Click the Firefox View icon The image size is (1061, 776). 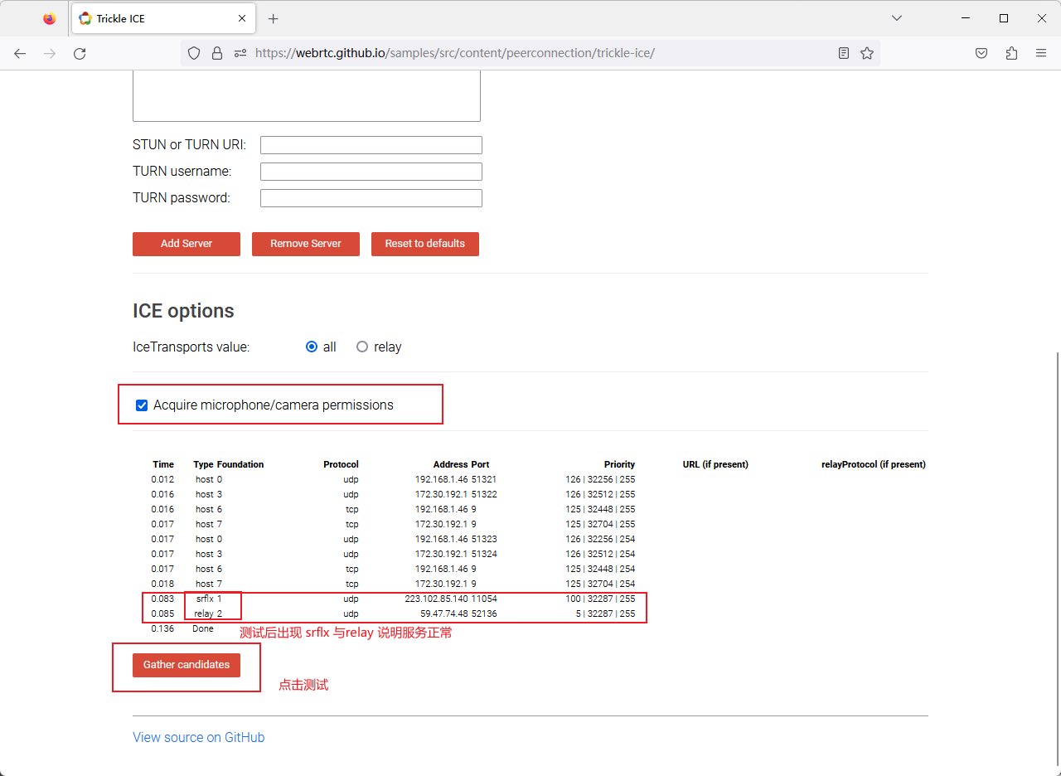[x=50, y=18]
